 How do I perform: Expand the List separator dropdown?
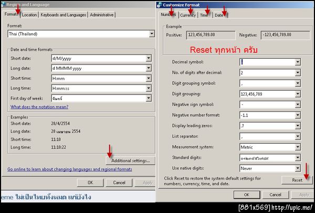tap(298, 136)
